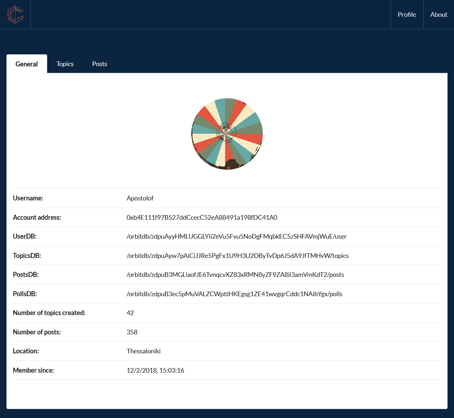Select the General tab
This screenshot has height=418, width=454.
point(27,64)
